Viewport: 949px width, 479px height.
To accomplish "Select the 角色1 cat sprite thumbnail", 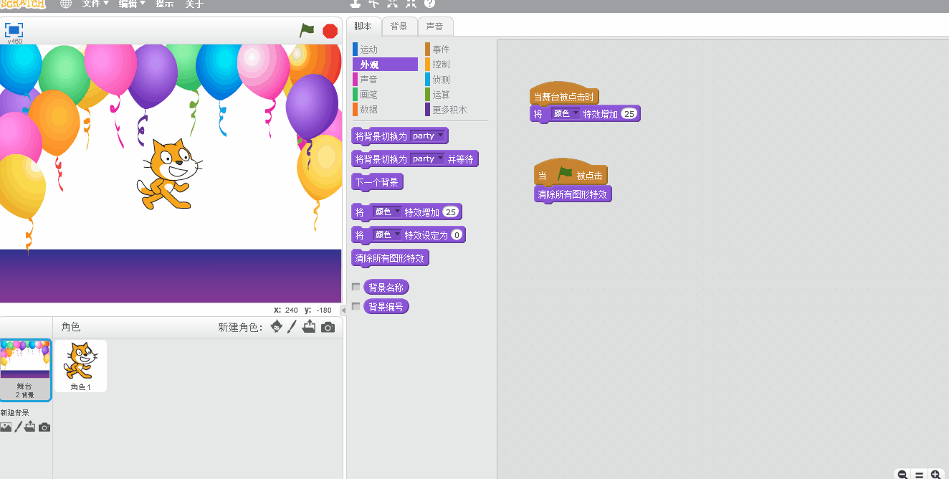I will (x=81, y=366).
